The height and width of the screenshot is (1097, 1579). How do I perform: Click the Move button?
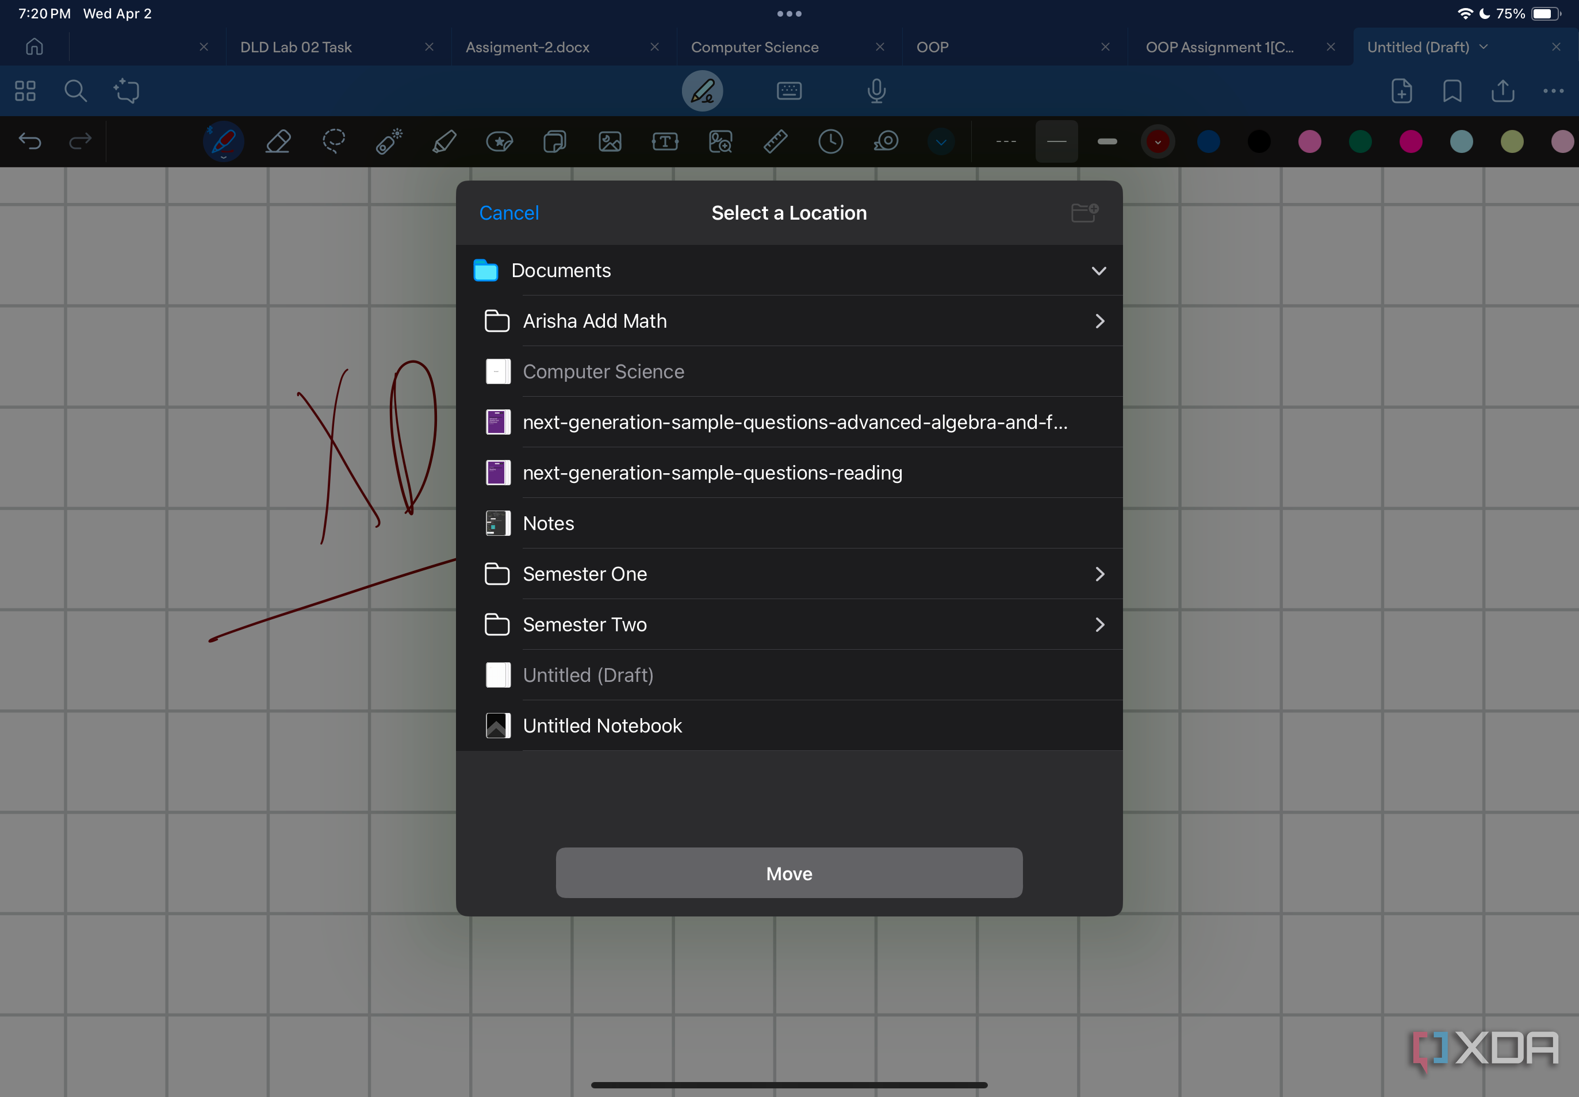[x=789, y=873]
